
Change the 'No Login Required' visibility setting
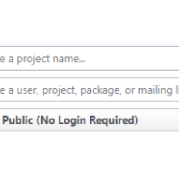89,120
